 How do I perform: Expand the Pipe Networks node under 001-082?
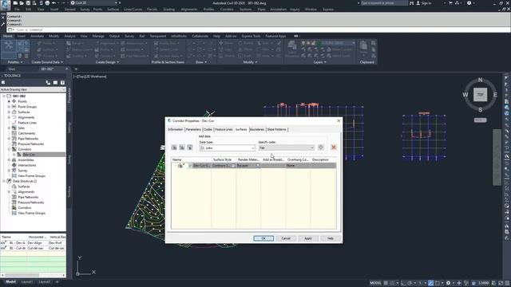[9, 139]
